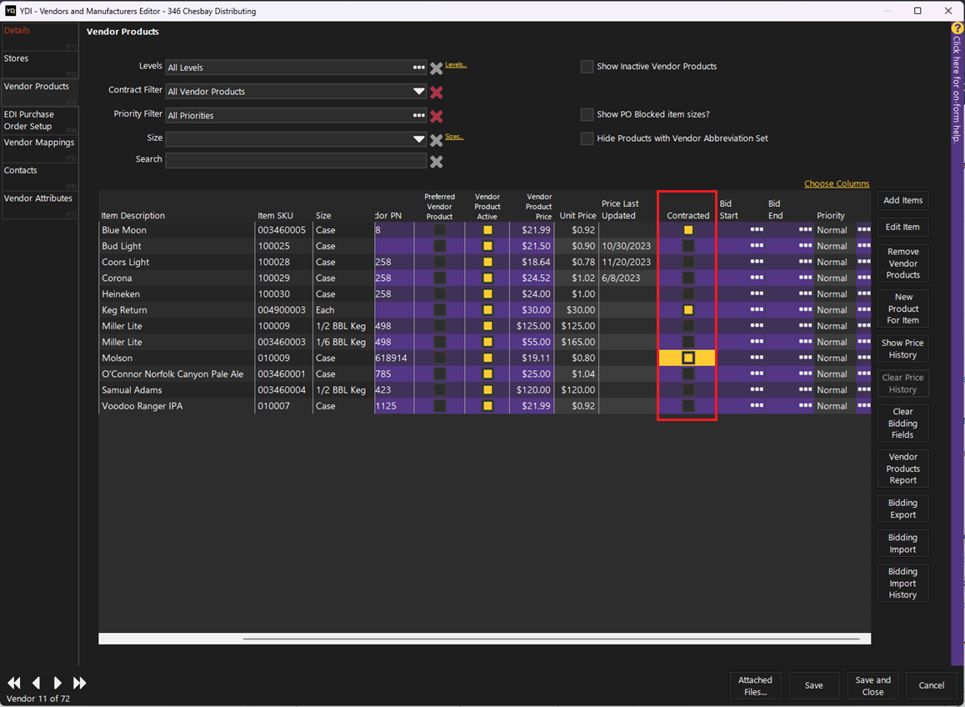Open the on-form help question icon

pos(957,28)
